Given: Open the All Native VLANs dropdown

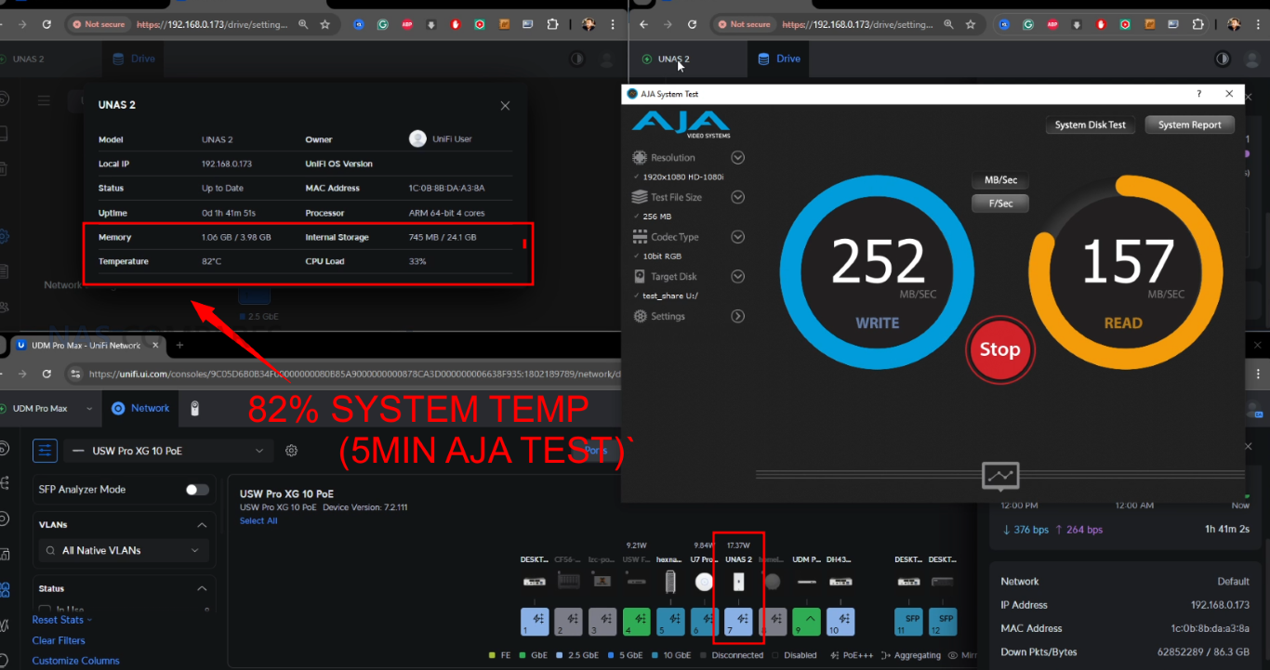Looking at the screenshot, I should (124, 550).
